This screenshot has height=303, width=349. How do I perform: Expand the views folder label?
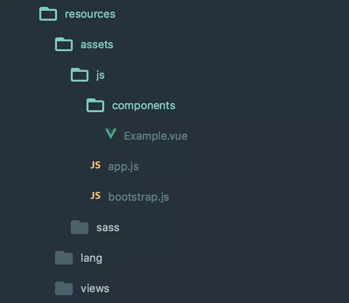tap(95, 288)
